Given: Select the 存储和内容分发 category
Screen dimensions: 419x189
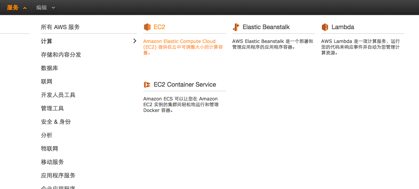Looking at the screenshot, I should (61, 55).
